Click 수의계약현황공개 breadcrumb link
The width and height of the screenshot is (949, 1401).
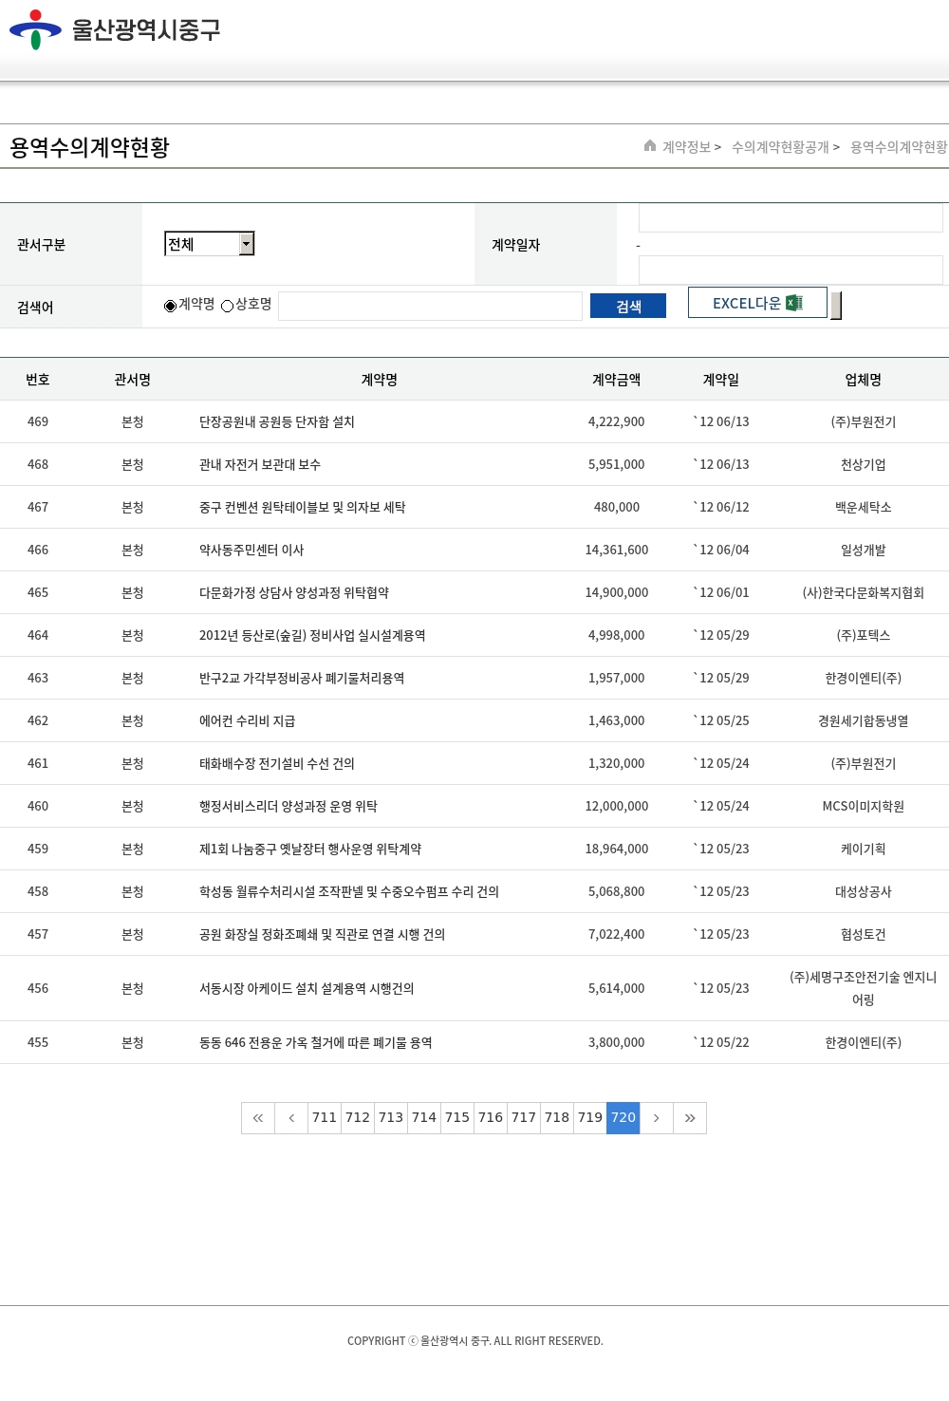point(780,147)
